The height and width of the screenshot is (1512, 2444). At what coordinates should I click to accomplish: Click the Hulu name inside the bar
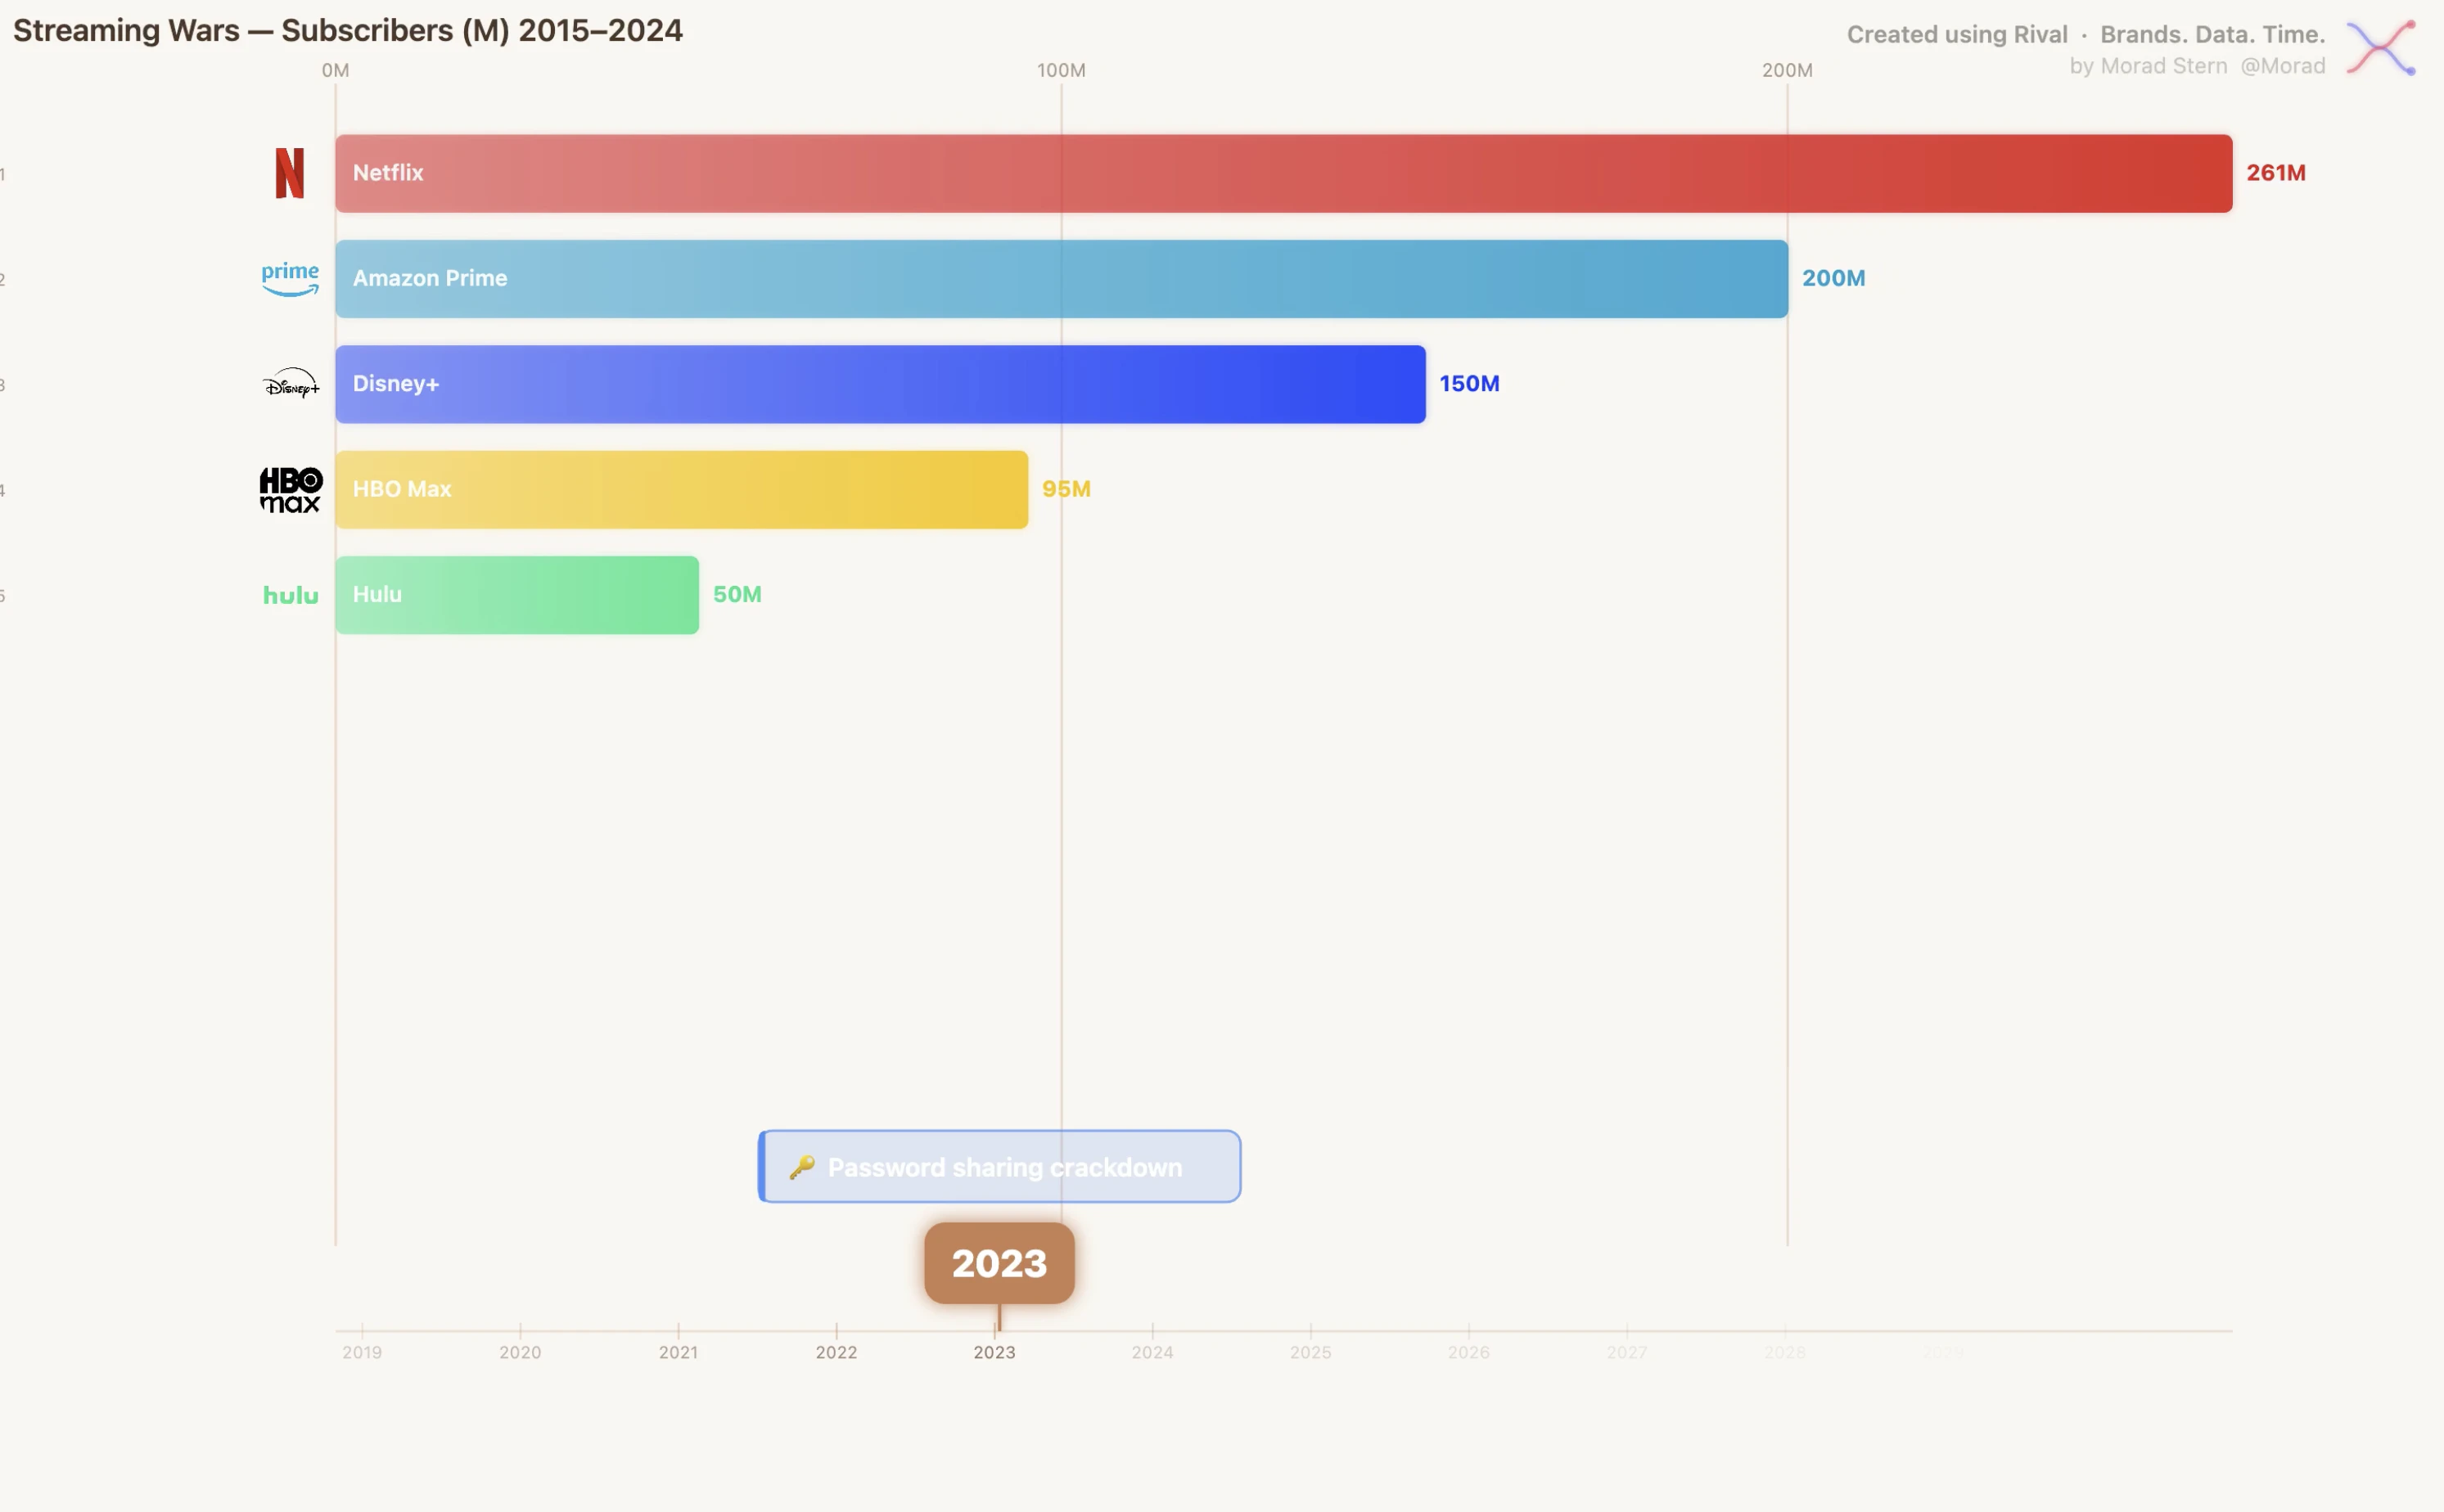click(377, 595)
